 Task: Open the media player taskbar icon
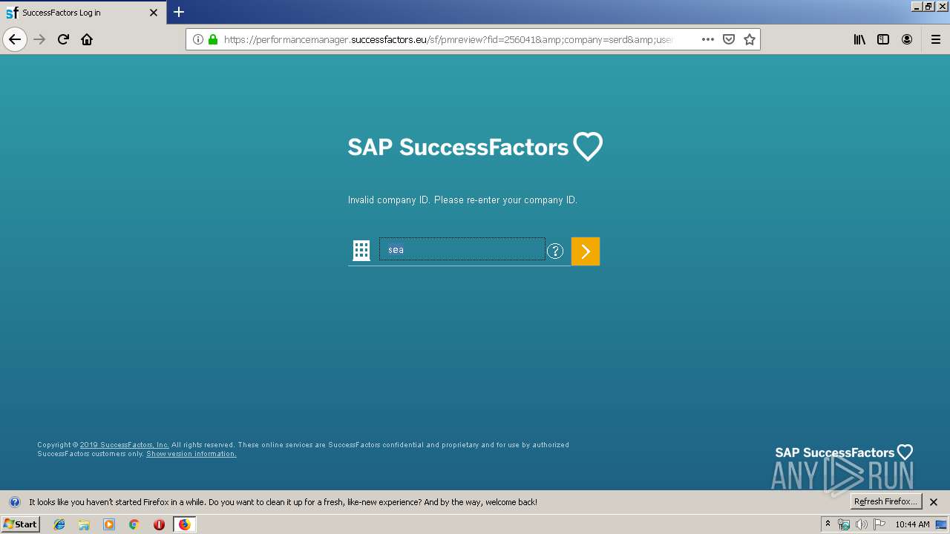[109, 524]
